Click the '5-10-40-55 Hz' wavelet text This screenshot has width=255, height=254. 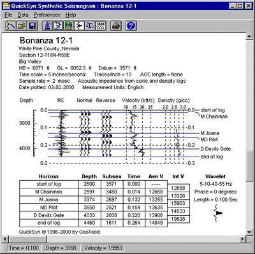click(216, 184)
